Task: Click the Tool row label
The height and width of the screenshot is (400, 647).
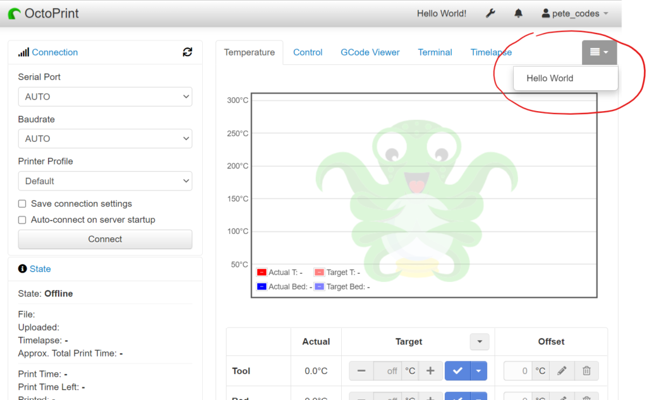Action: click(241, 371)
